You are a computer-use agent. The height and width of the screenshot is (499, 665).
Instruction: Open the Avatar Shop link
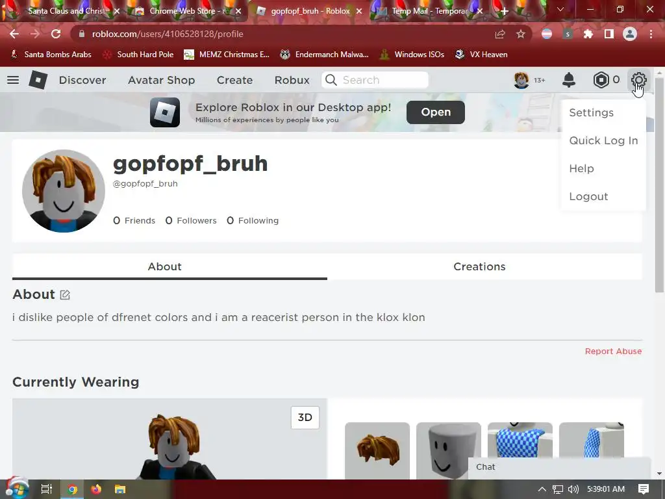click(x=161, y=80)
